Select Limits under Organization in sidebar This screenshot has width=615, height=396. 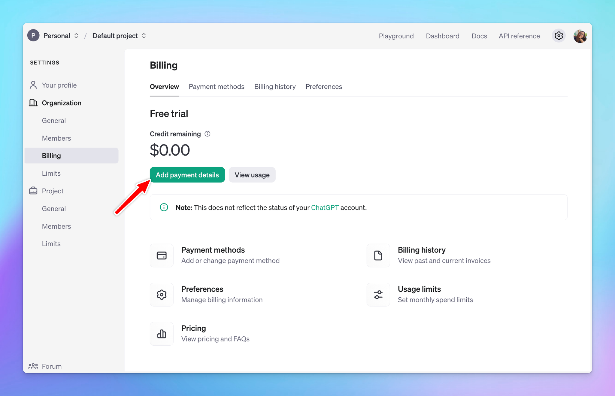coord(51,173)
